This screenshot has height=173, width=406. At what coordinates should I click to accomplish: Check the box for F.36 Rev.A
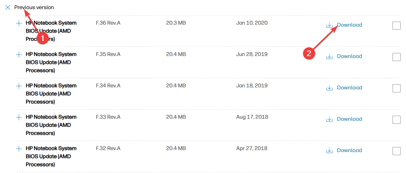pos(397,26)
